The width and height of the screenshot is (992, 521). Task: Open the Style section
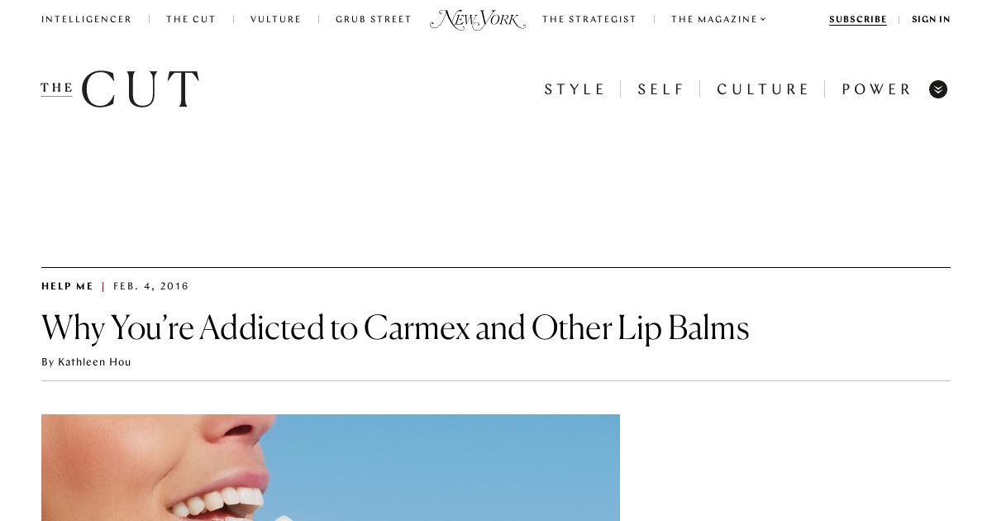(575, 89)
